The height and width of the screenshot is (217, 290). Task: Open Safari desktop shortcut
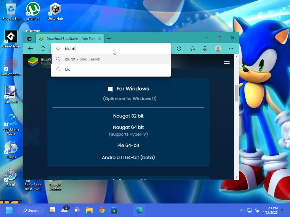click(11, 177)
